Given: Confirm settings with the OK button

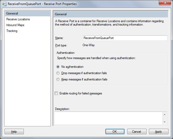Looking at the screenshot, I should [x=115, y=132].
